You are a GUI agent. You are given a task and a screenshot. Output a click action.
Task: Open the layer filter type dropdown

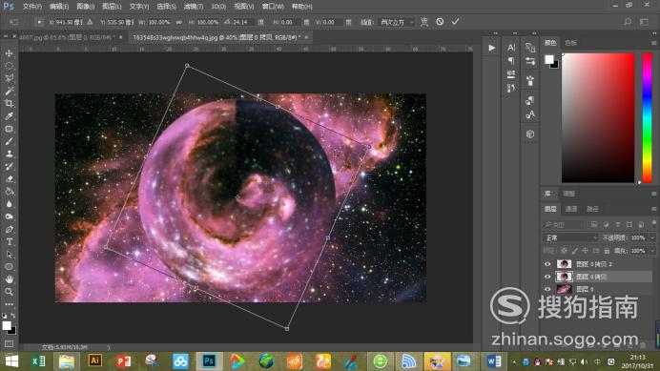pyautogui.click(x=563, y=224)
